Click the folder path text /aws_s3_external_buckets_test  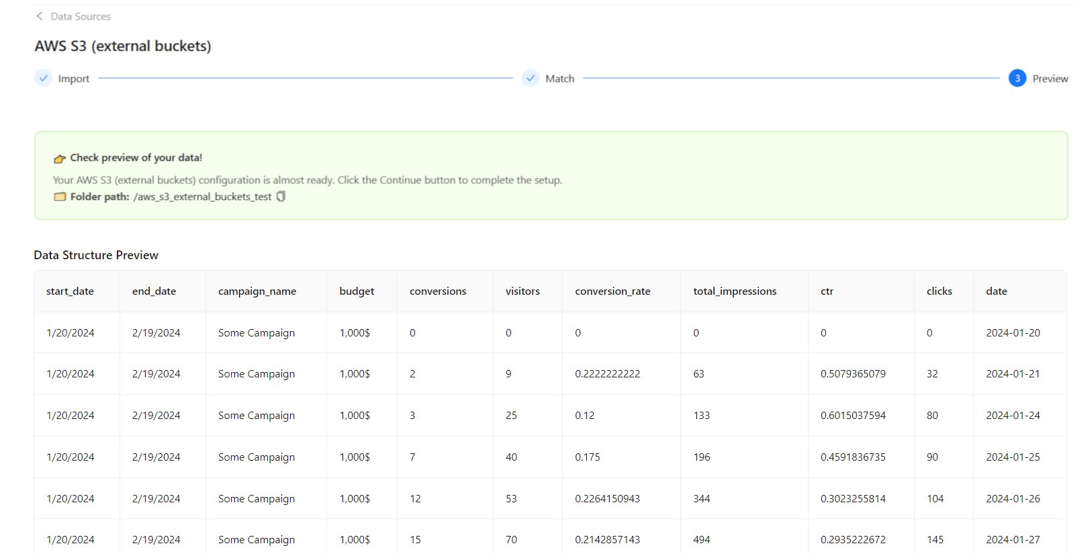(202, 197)
